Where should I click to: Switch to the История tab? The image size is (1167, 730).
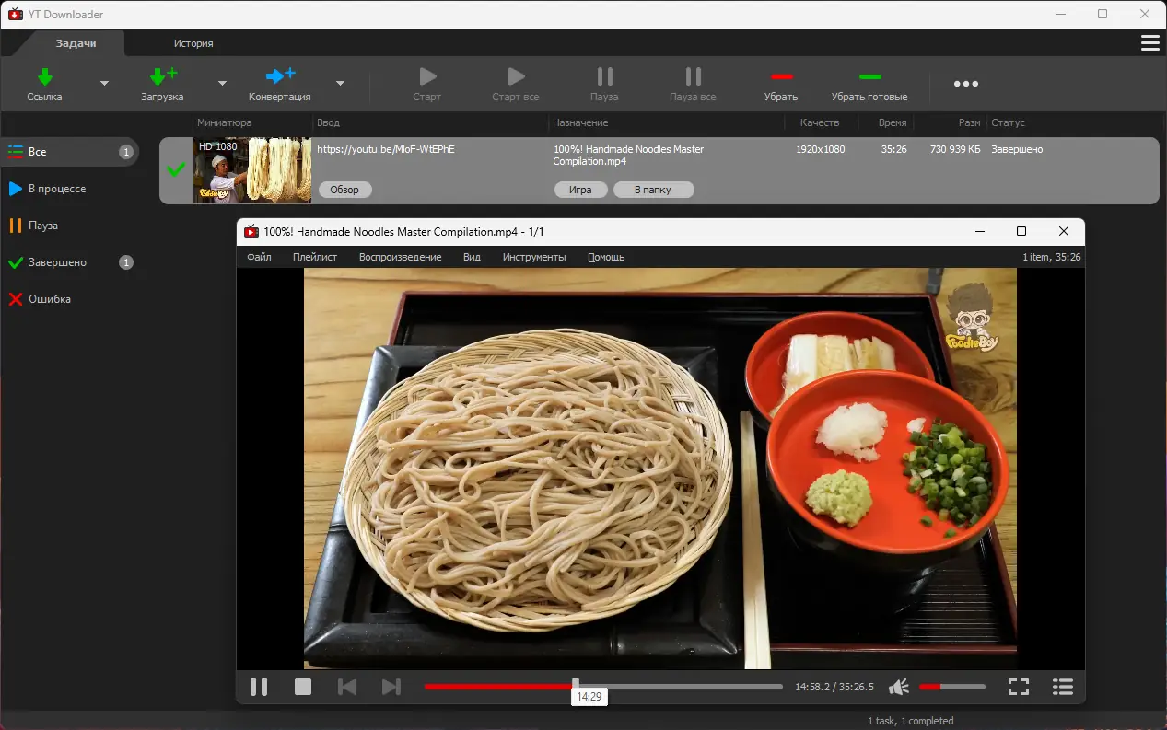(x=193, y=42)
